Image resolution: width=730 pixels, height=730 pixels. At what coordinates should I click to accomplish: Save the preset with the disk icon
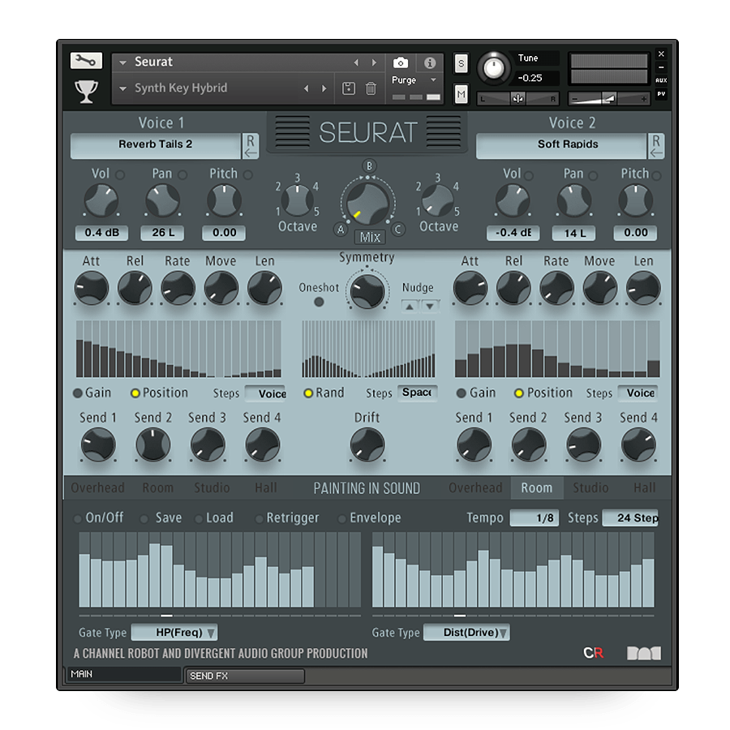tap(349, 88)
